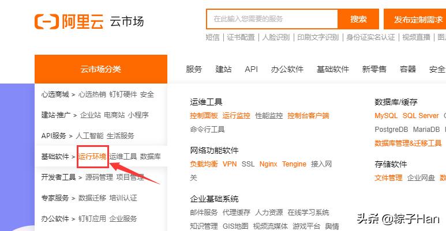
Task: Open the 视频直播 hot keyword link
Action: coord(416,37)
